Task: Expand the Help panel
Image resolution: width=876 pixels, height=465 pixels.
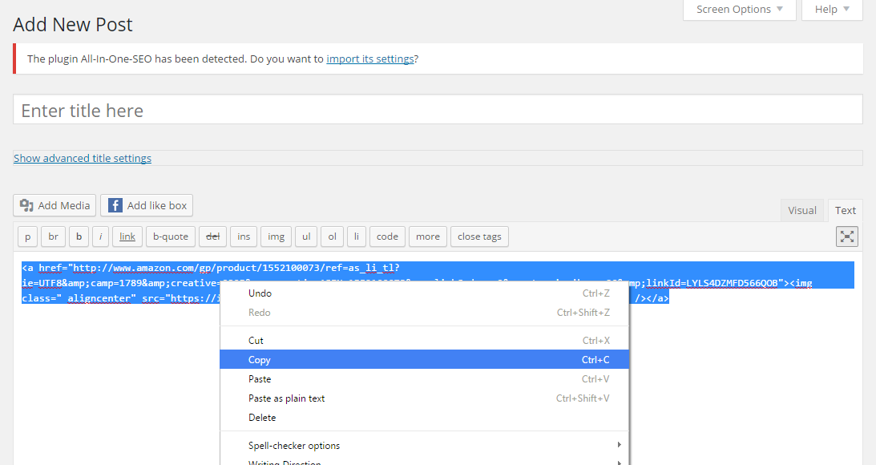Action: pyautogui.click(x=832, y=10)
